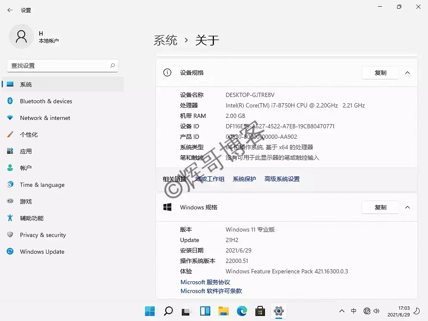Open Microsoft Store from taskbar

(260, 311)
